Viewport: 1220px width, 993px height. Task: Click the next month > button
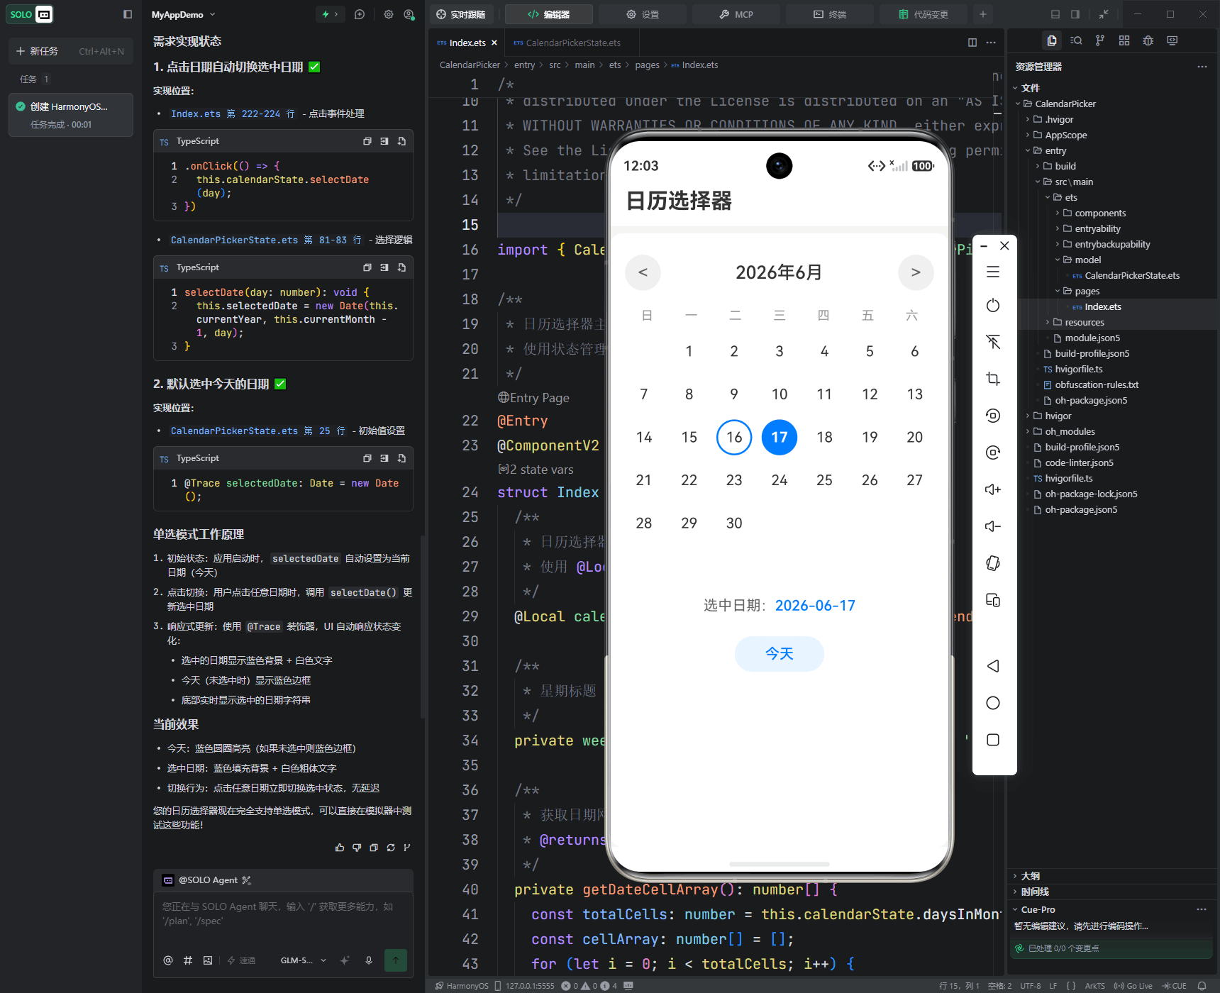click(916, 272)
